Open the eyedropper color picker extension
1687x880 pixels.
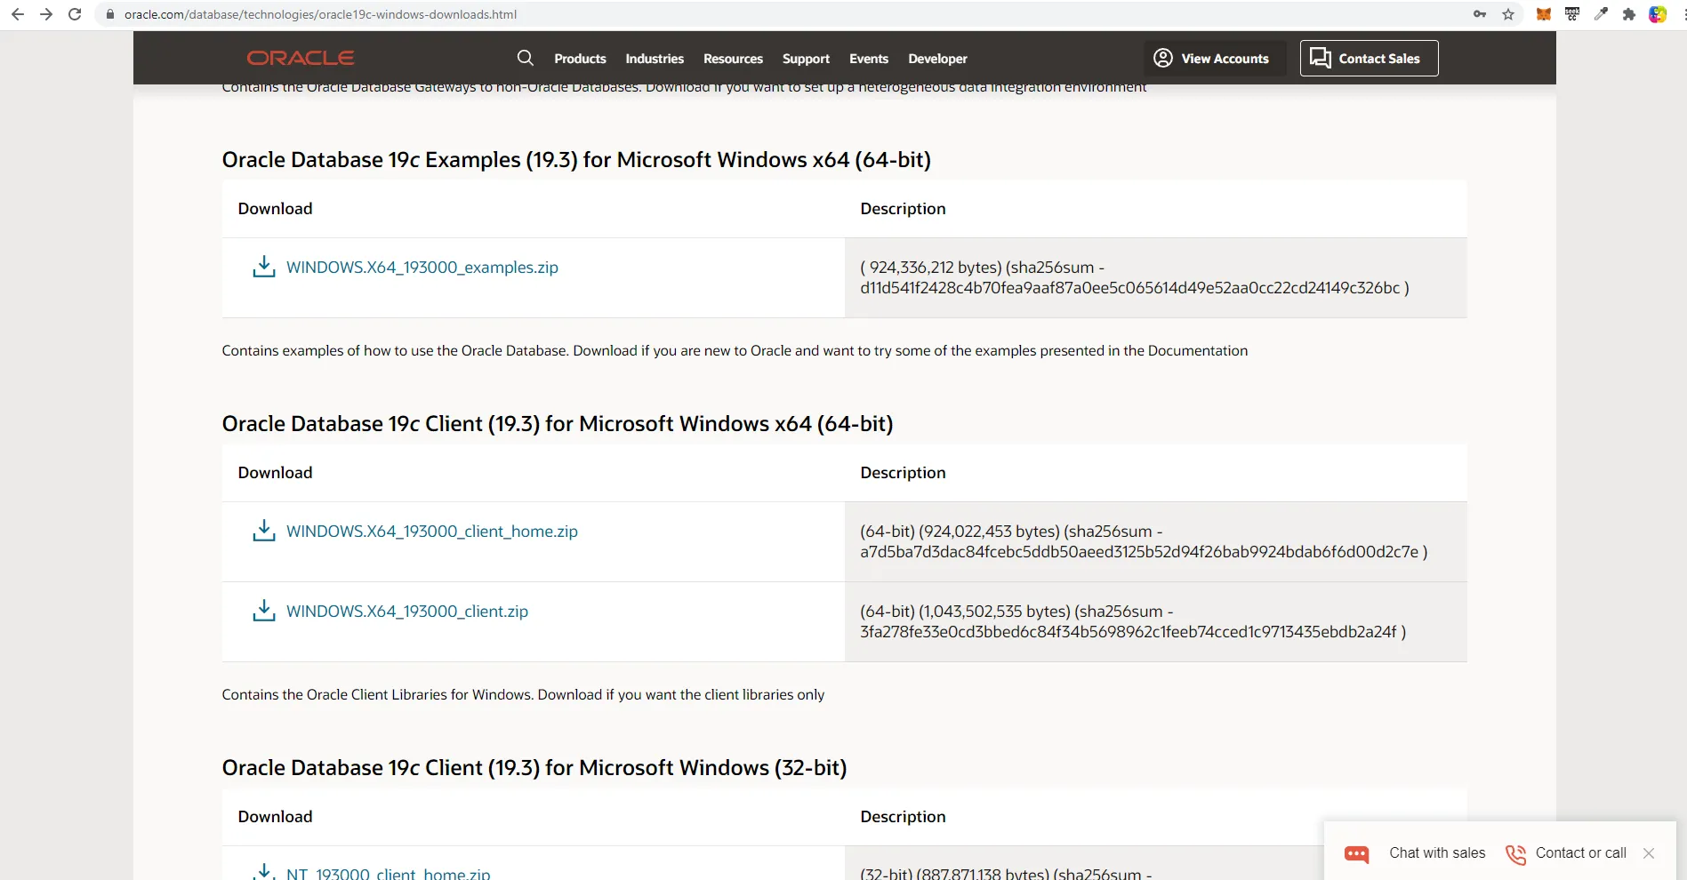point(1601,14)
